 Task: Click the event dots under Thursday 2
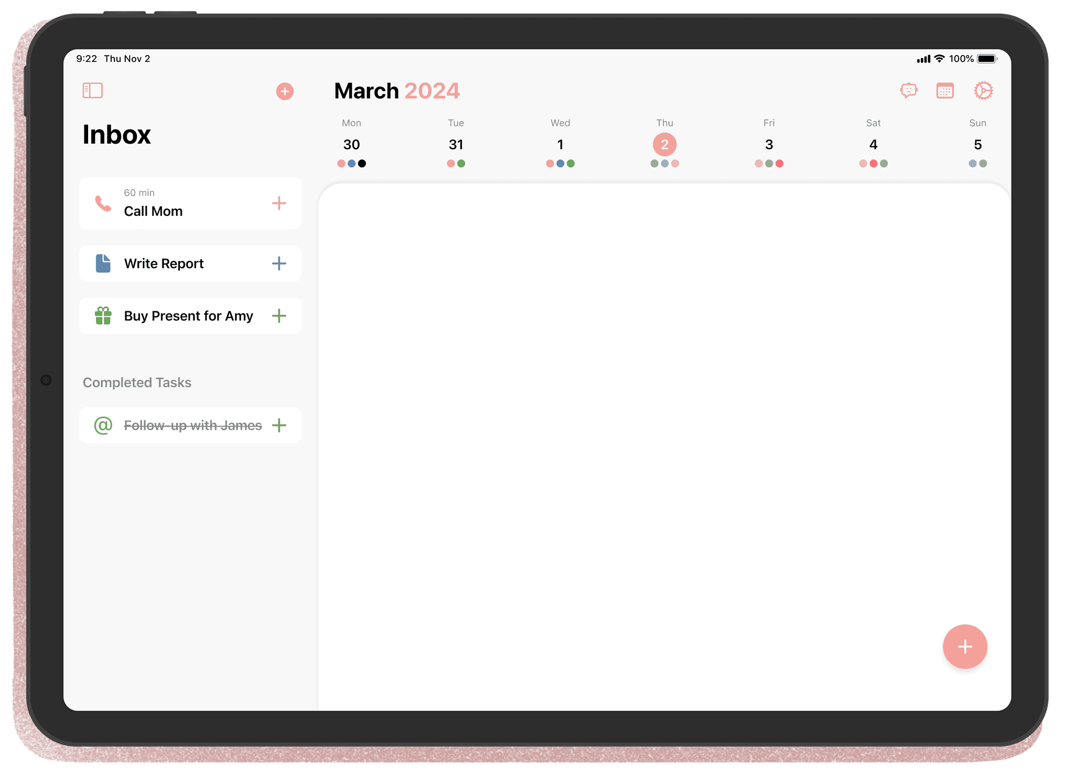(663, 163)
